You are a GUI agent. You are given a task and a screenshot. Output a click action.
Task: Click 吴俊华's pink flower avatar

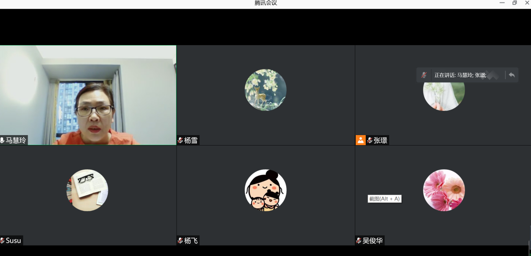point(444,190)
